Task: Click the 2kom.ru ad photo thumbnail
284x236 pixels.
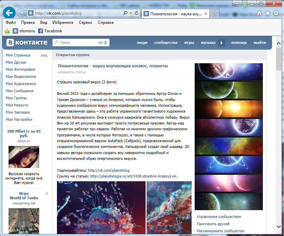Action: pos(24,157)
